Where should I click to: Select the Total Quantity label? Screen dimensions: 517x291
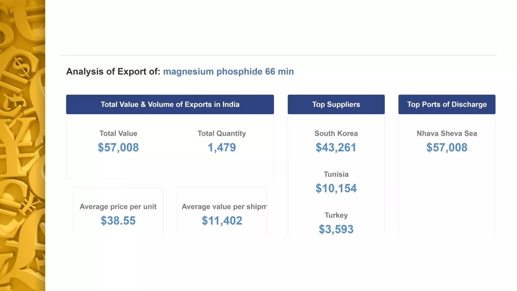coord(222,133)
